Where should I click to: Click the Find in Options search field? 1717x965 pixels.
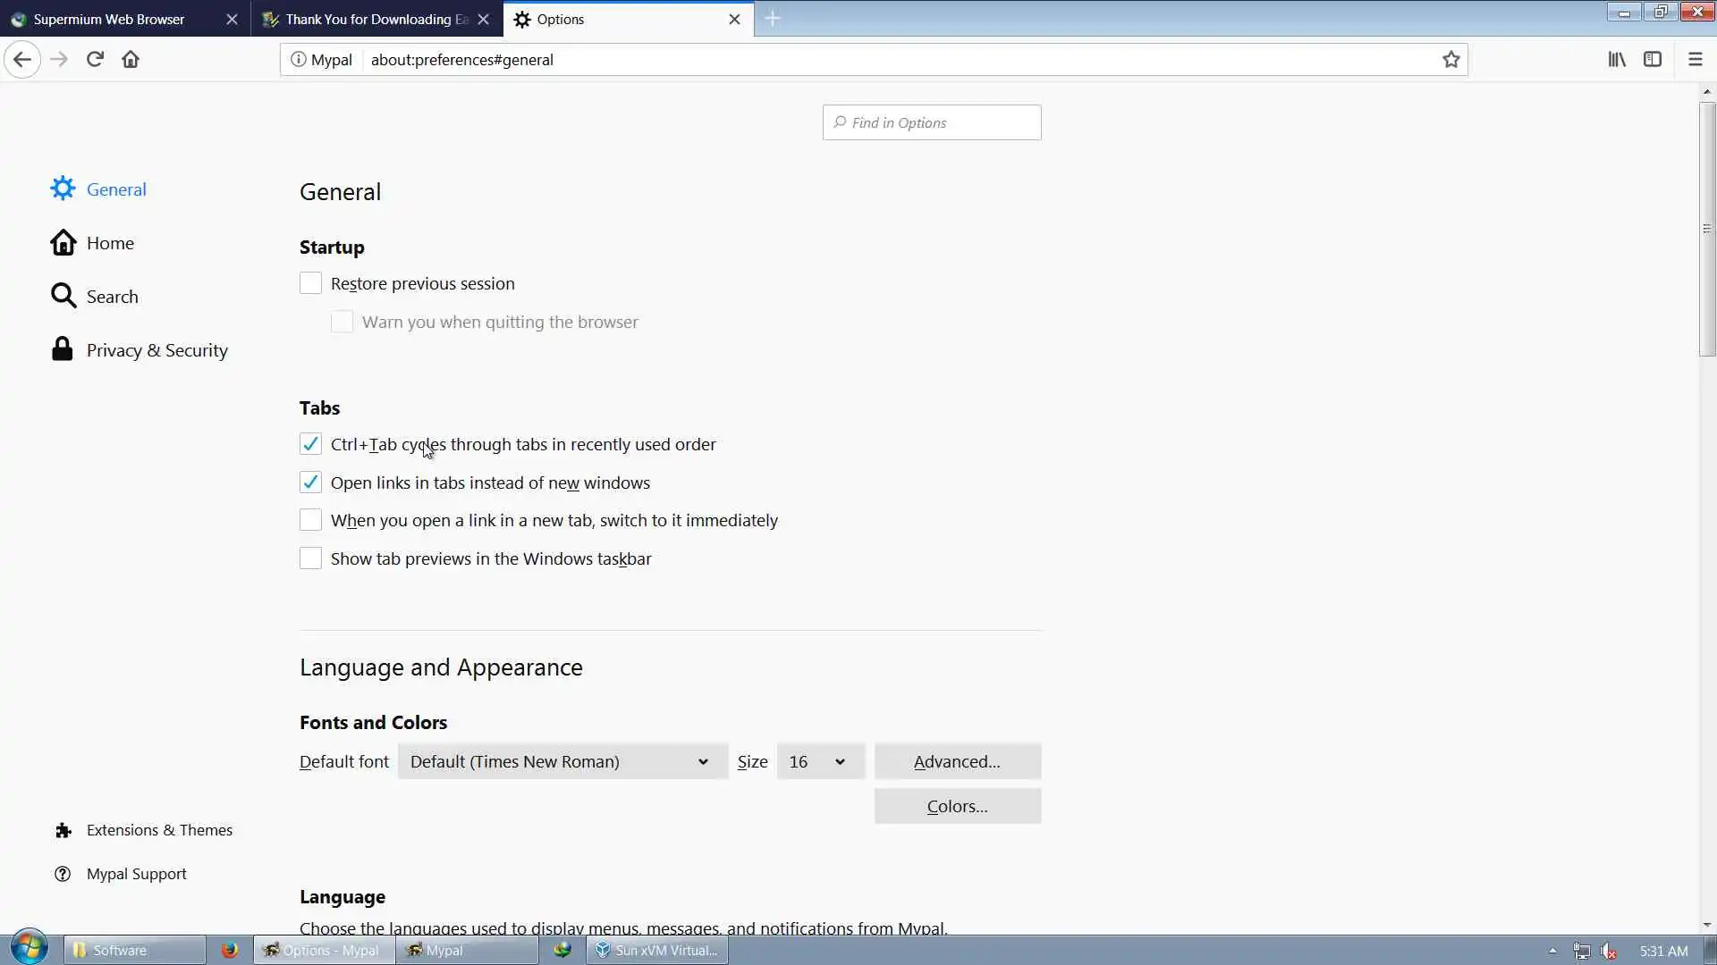pyautogui.click(x=932, y=122)
